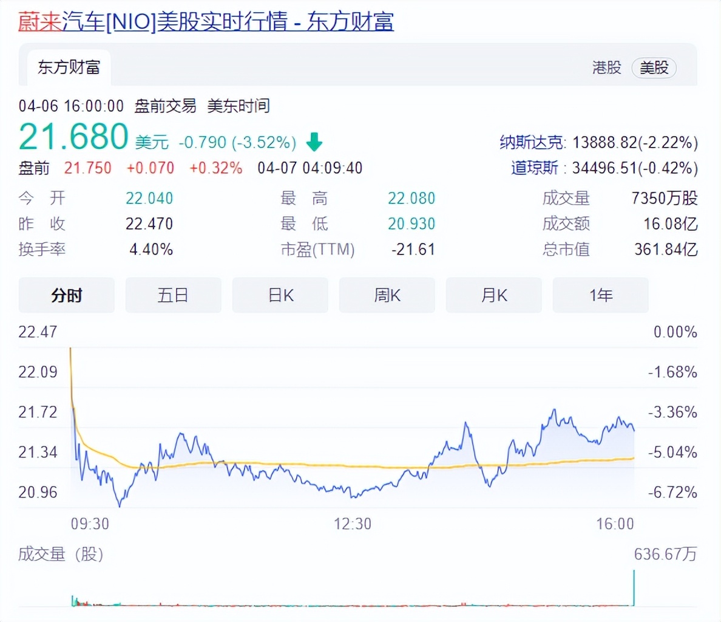
Task: Click the pre-market timestamp 04-07 04:09:40
Action: [x=310, y=168]
